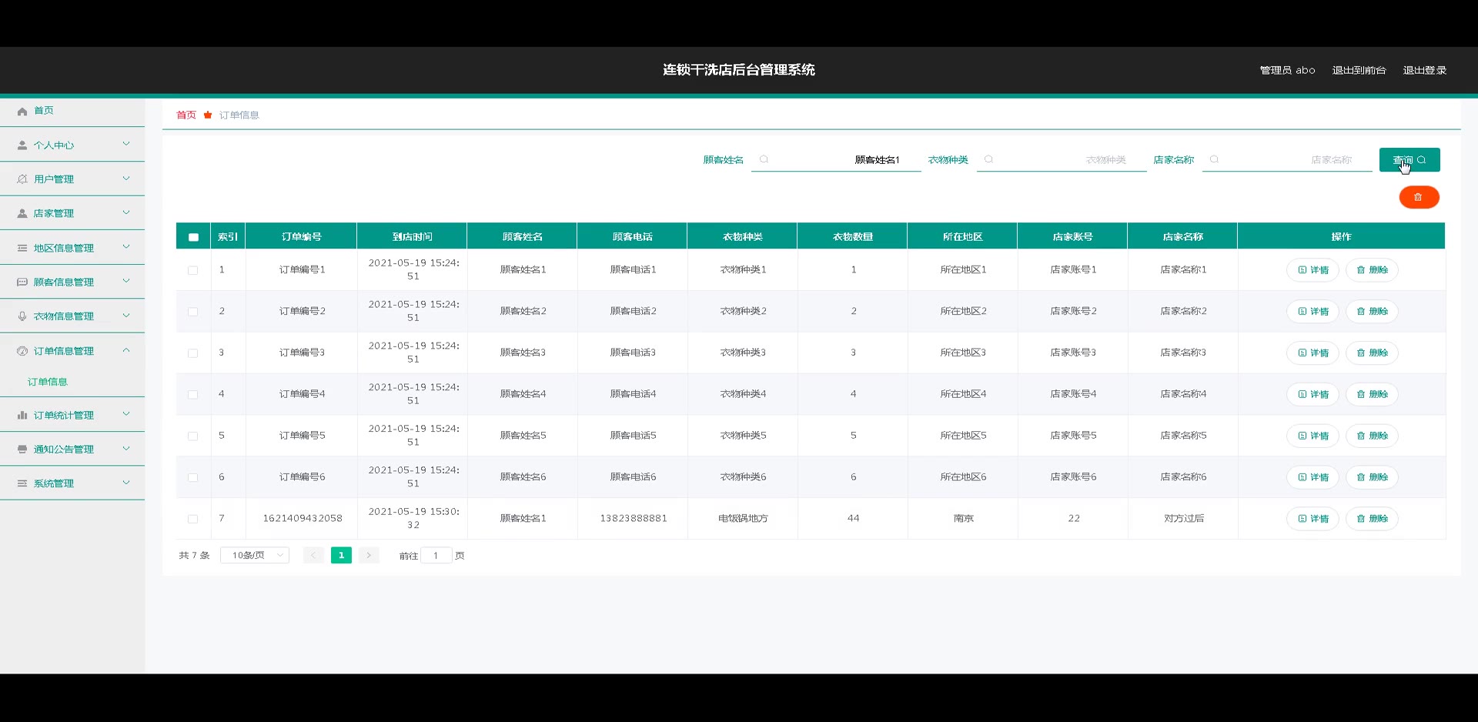Screen dimensions: 1478x722
Task: Click 退出登录 link
Action: click(1425, 70)
